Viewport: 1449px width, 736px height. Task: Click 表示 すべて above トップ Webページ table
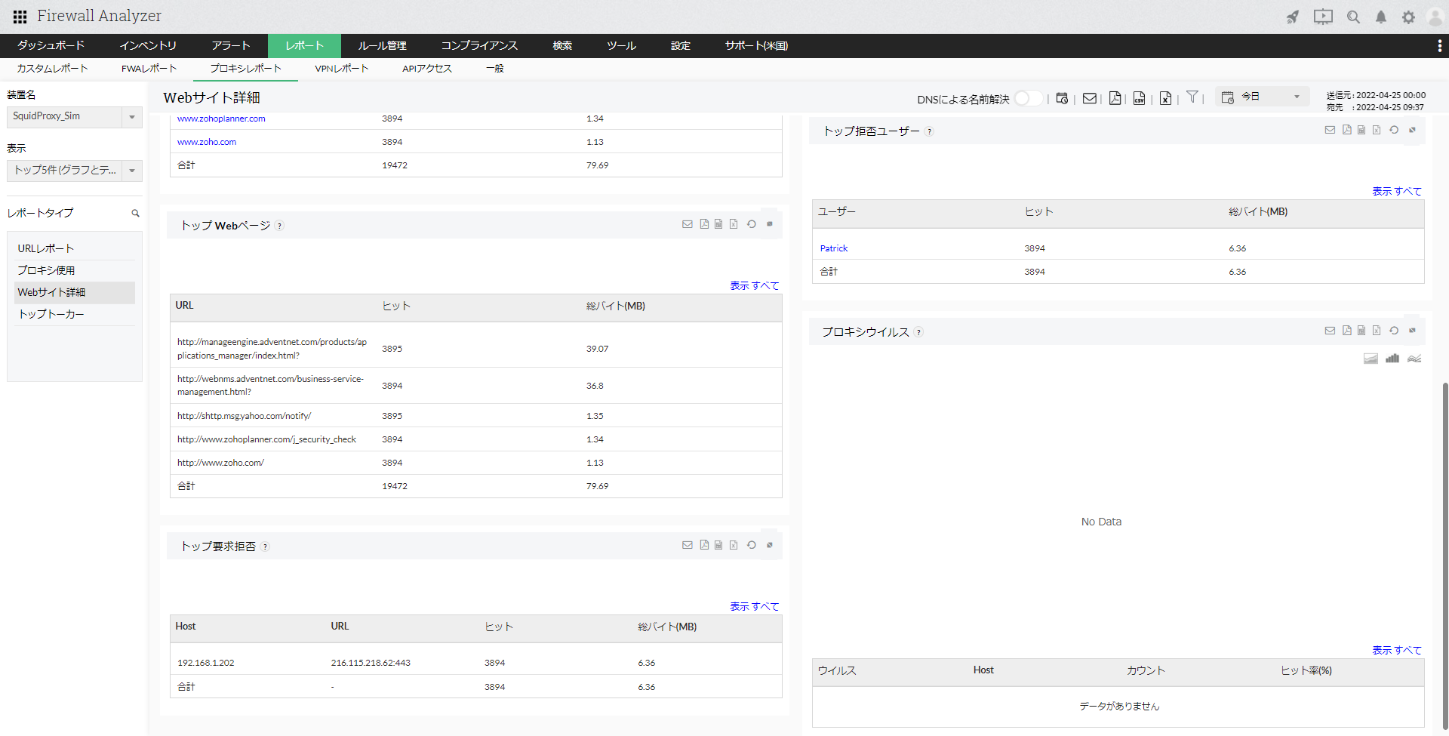pos(754,285)
